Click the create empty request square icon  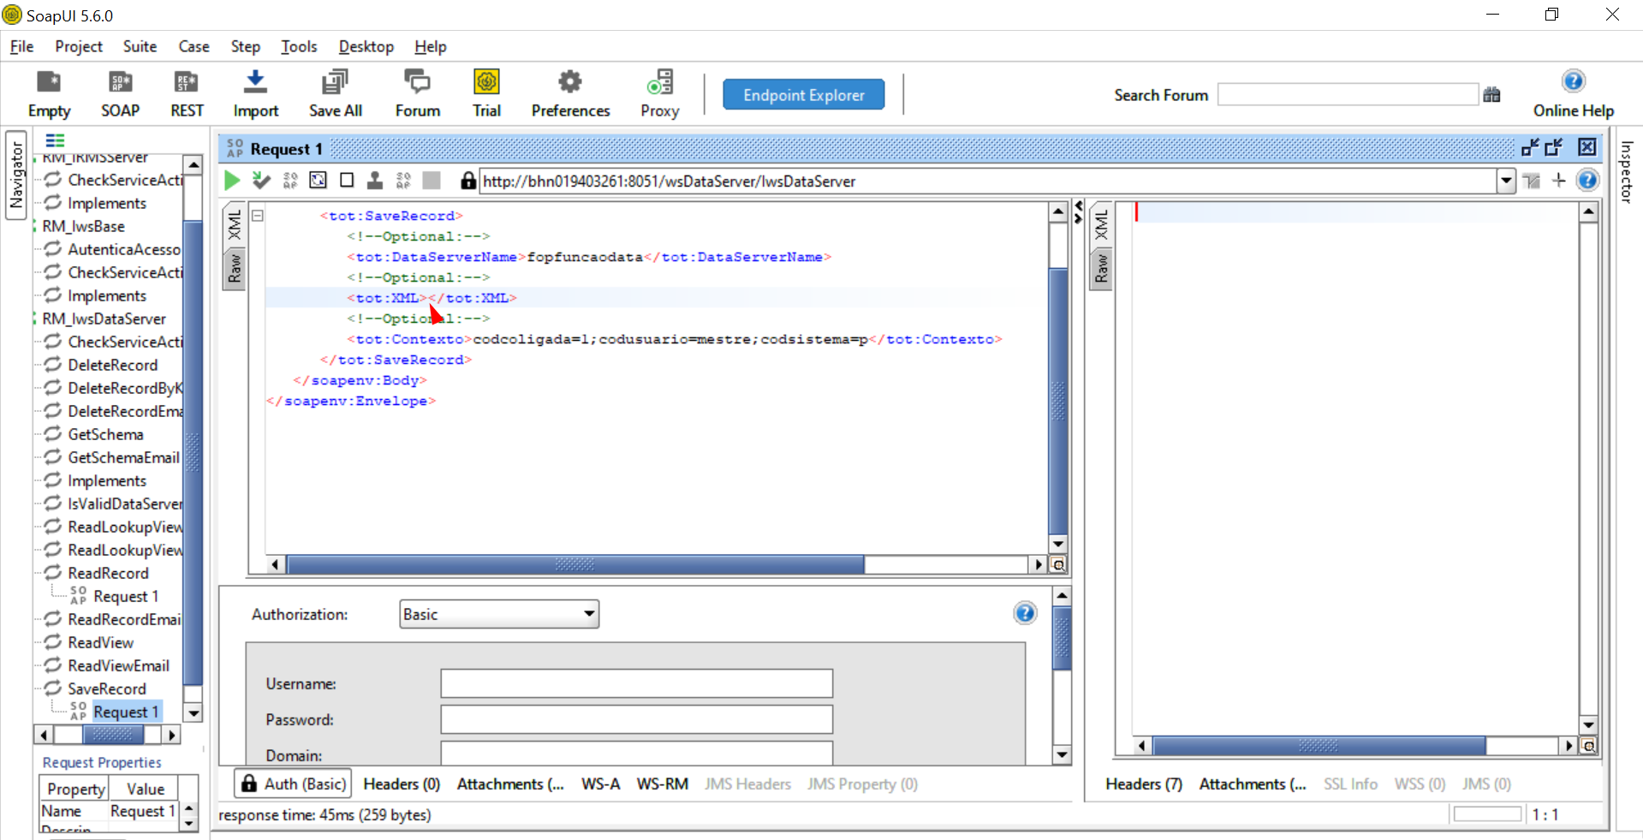(x=347, y=180)
